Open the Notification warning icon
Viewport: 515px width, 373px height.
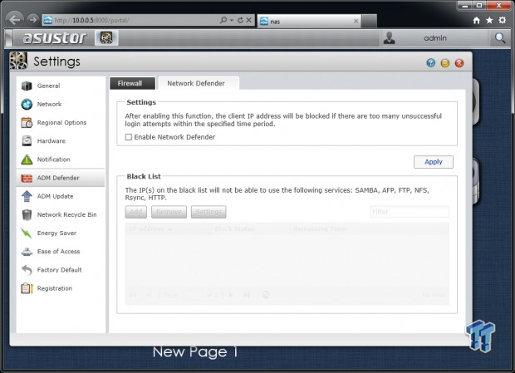click(x=27, y=160)
